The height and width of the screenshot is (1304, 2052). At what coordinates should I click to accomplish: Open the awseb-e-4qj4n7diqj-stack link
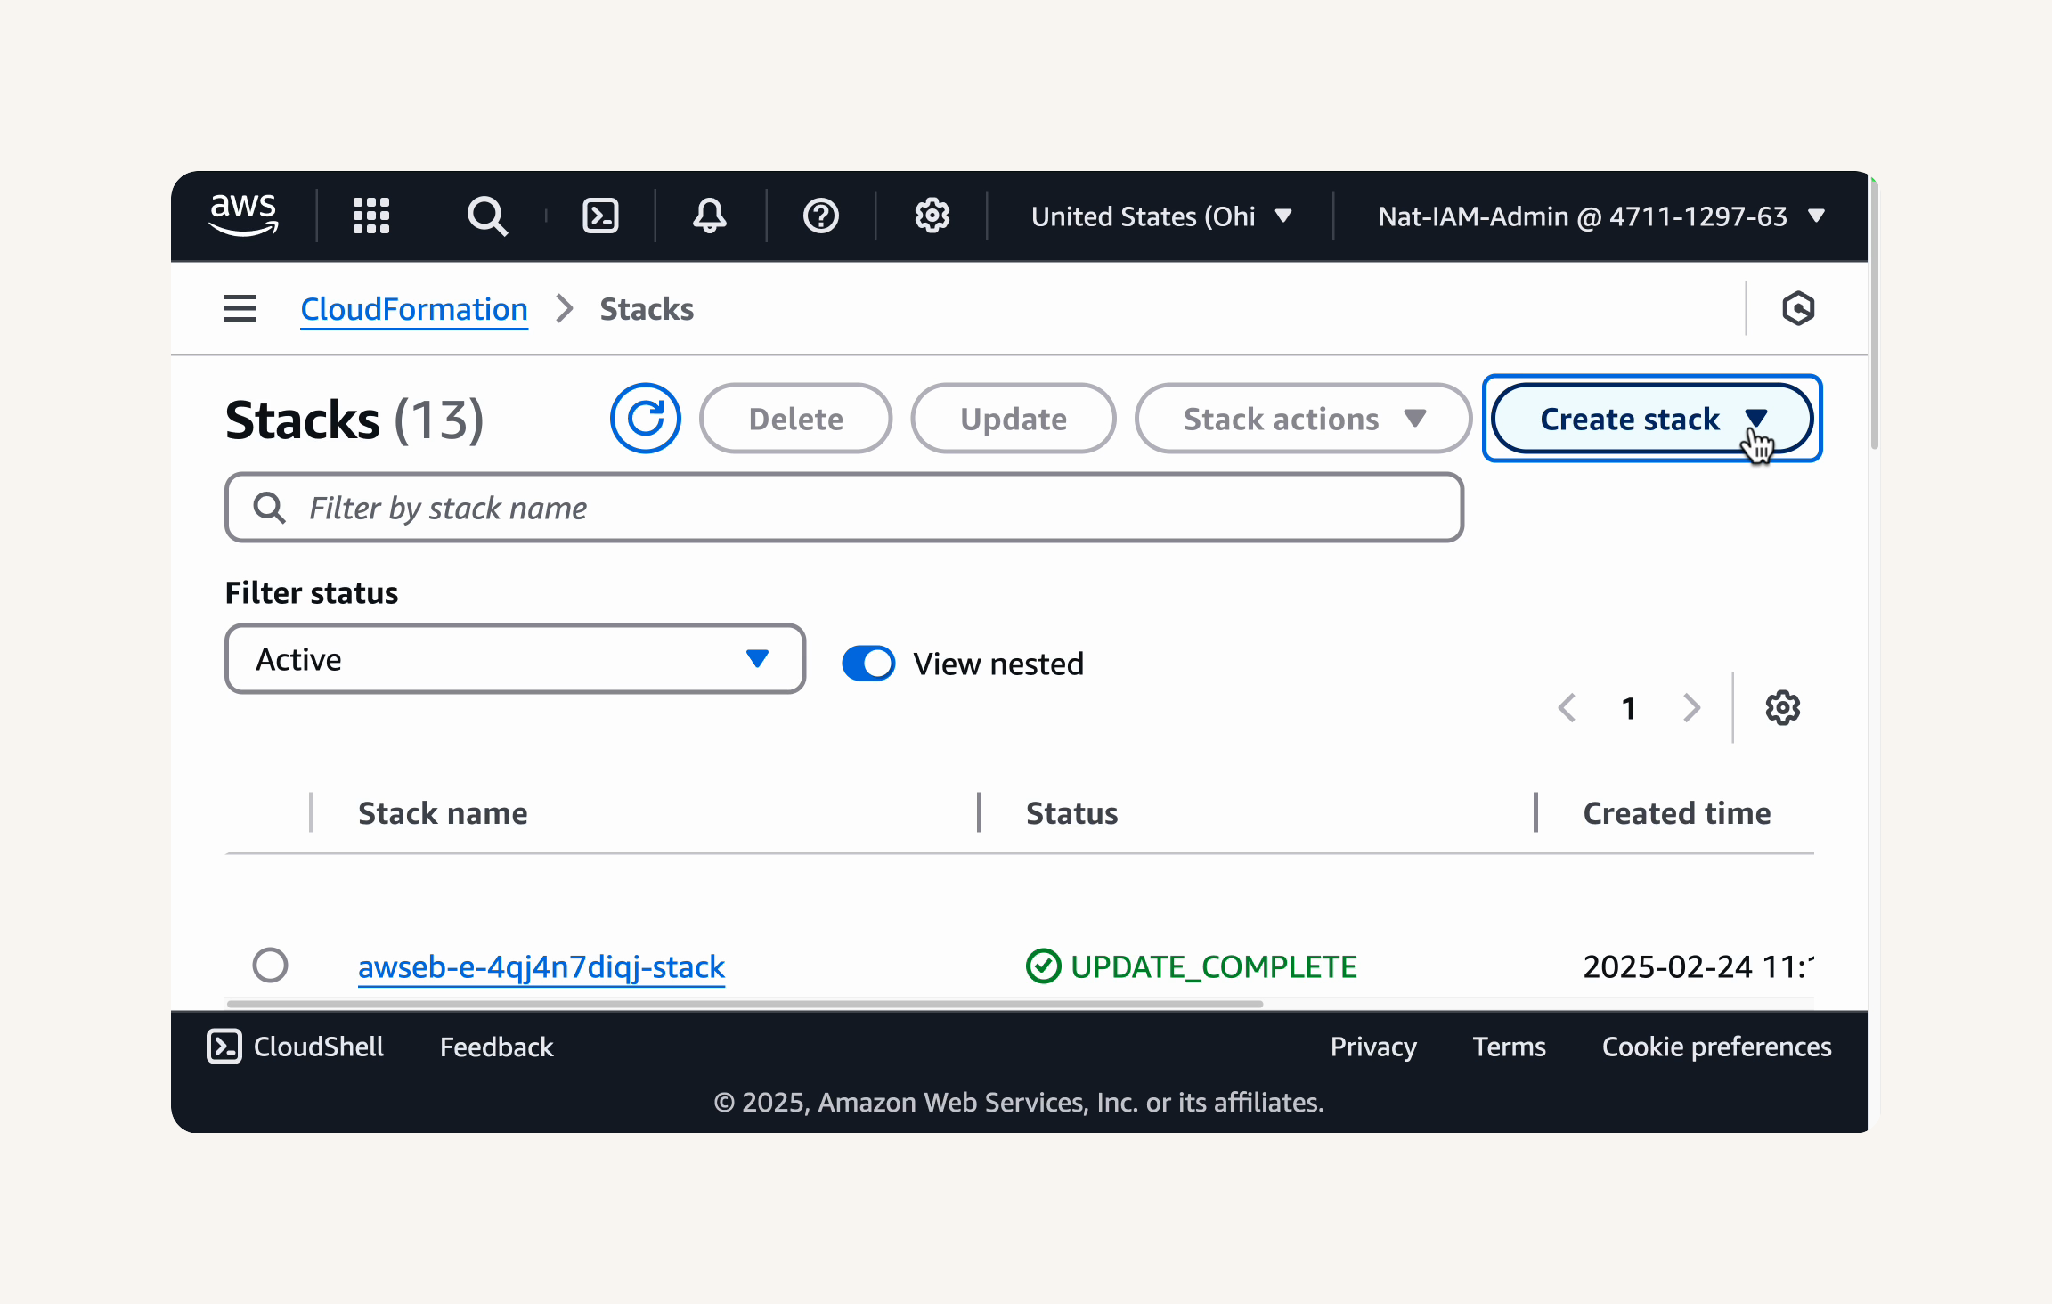coord(541,966)
